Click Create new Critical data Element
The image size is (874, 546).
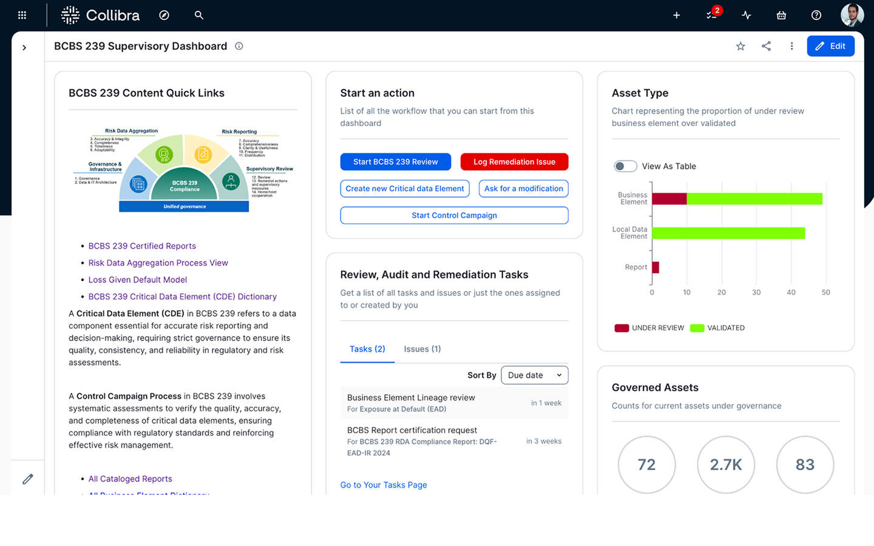pos(405,189)
